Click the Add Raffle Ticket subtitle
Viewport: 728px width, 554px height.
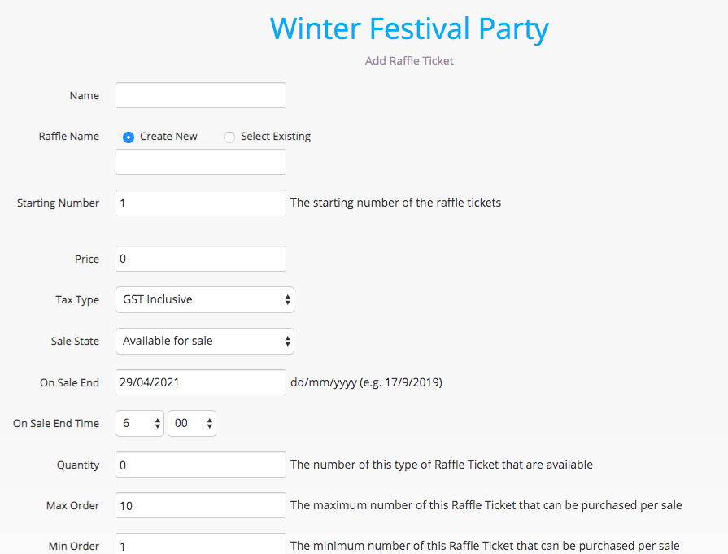[x=409, y=61]
